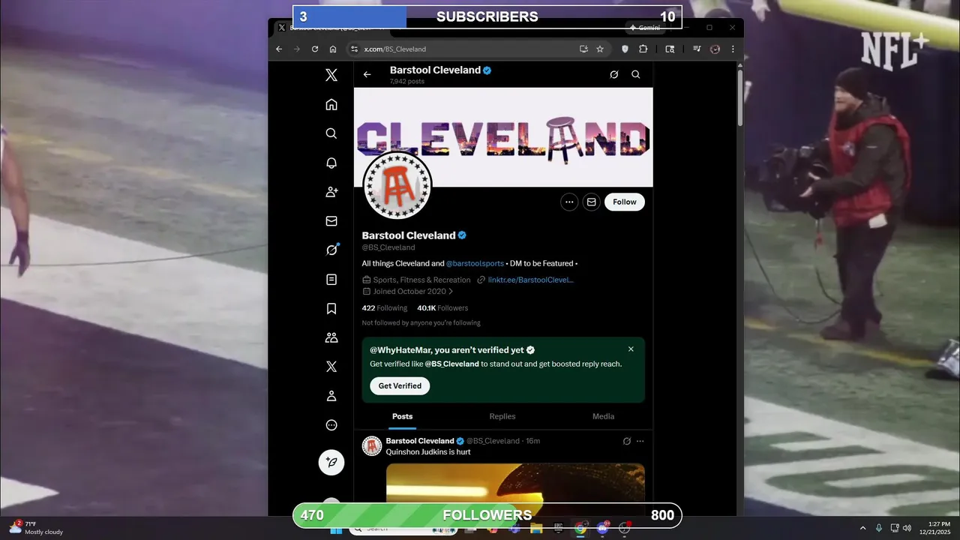Open Chrome three-dot main menu
Screen dimensions: 960x540
tap(733, 49)
